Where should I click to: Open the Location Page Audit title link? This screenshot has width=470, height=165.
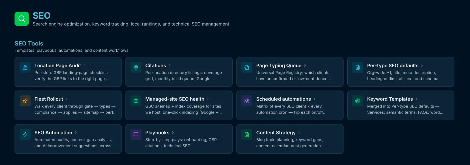coord(57,66)
